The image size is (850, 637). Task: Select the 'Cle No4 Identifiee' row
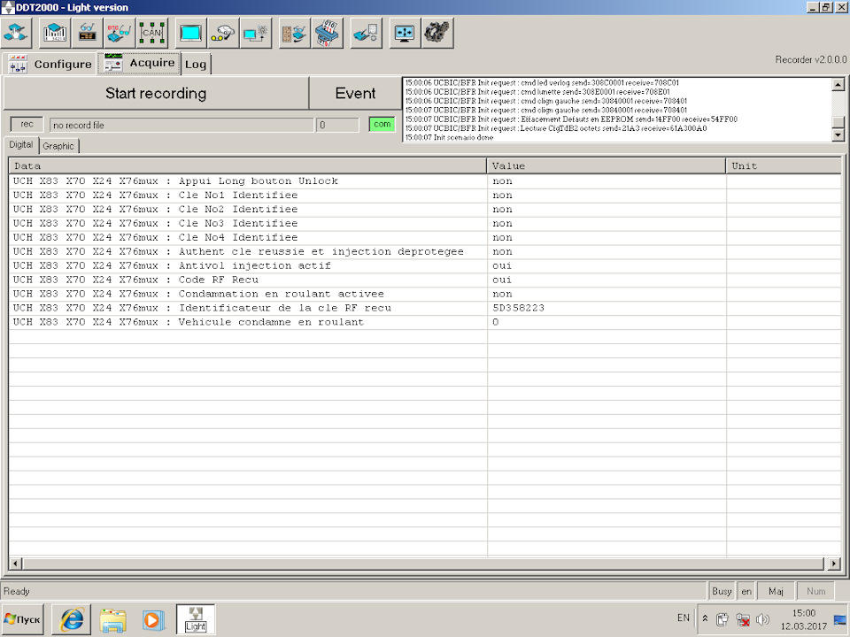pos(425,237)
